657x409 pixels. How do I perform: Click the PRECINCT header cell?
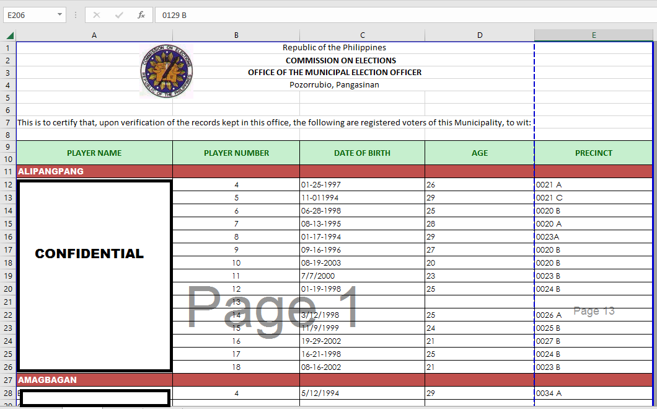click(594, 153)
